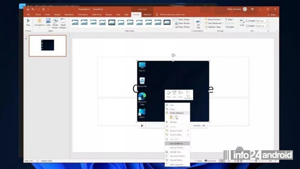Viewport: 300px width, 169px height.
Task: Click the Comments button in status bar
Action: pos(210,161)
